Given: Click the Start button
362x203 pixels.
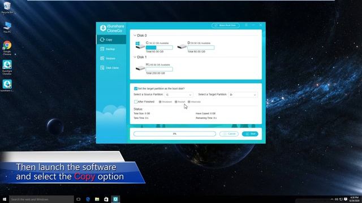Looking at the screenshot, I should coord(250,134).
